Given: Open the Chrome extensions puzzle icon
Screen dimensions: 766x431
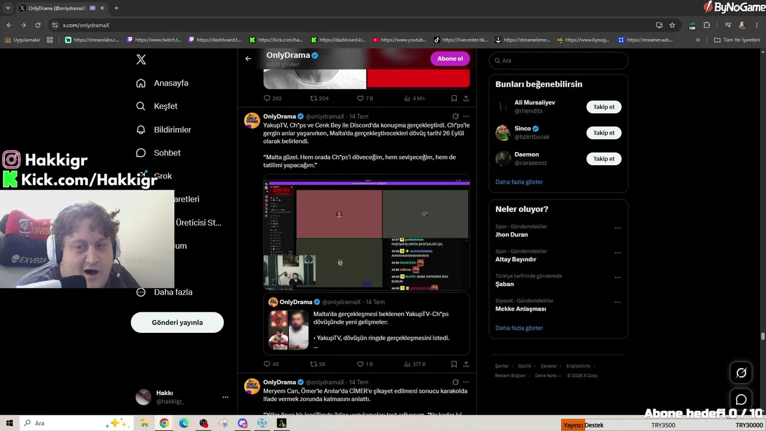Looking at the screenshot, I should (x=707, y=25).
